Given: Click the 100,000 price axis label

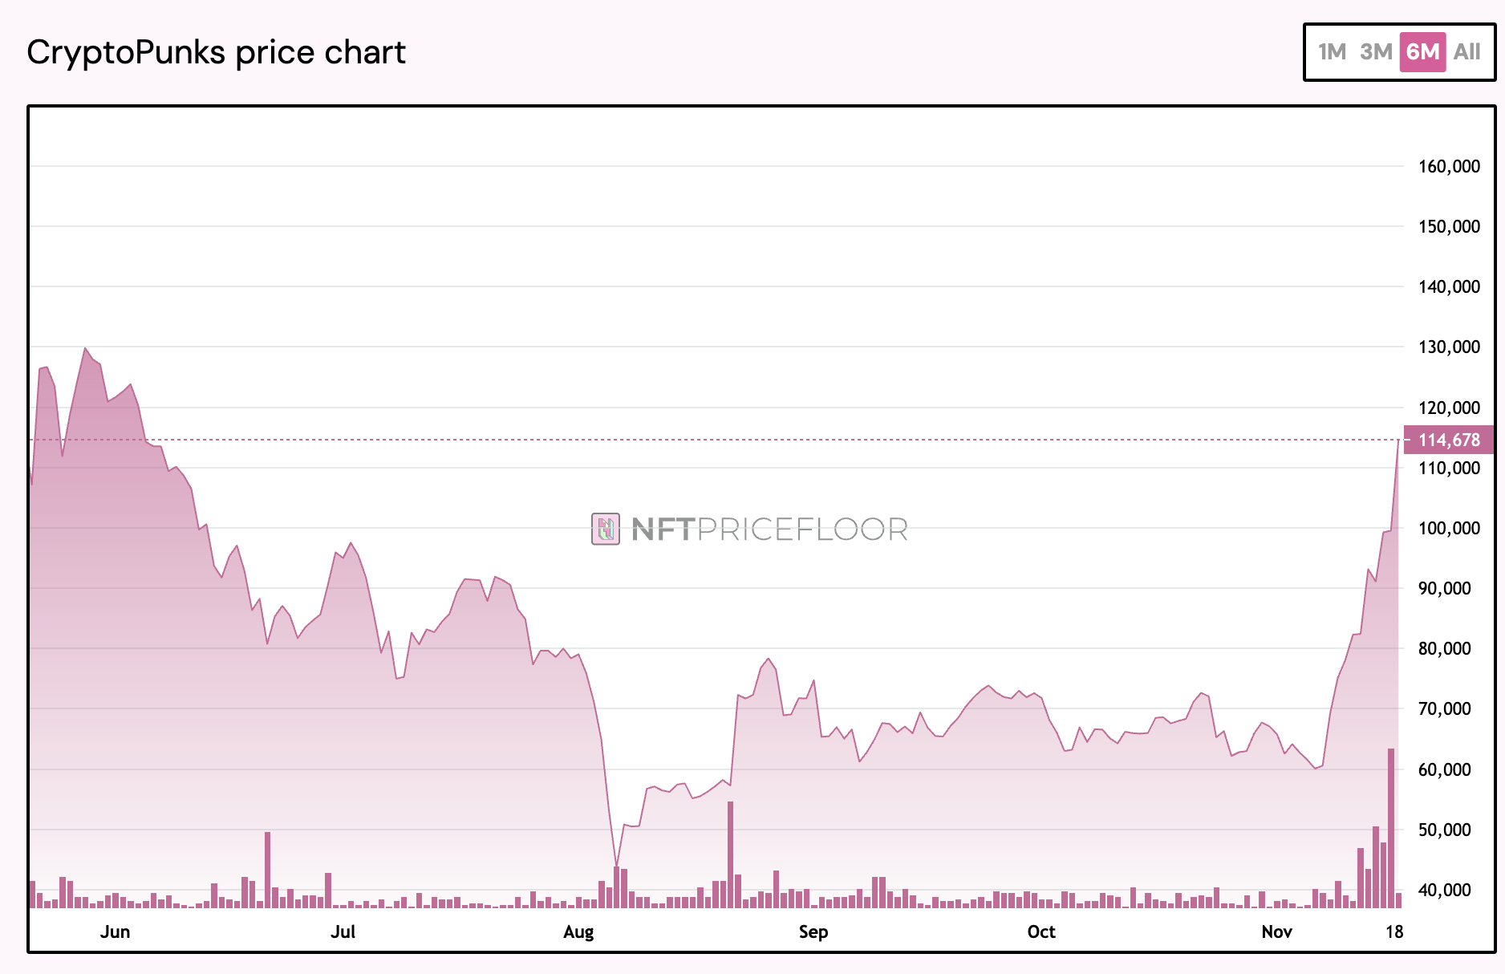Looking at the screenshot, I should [1449, 528].
